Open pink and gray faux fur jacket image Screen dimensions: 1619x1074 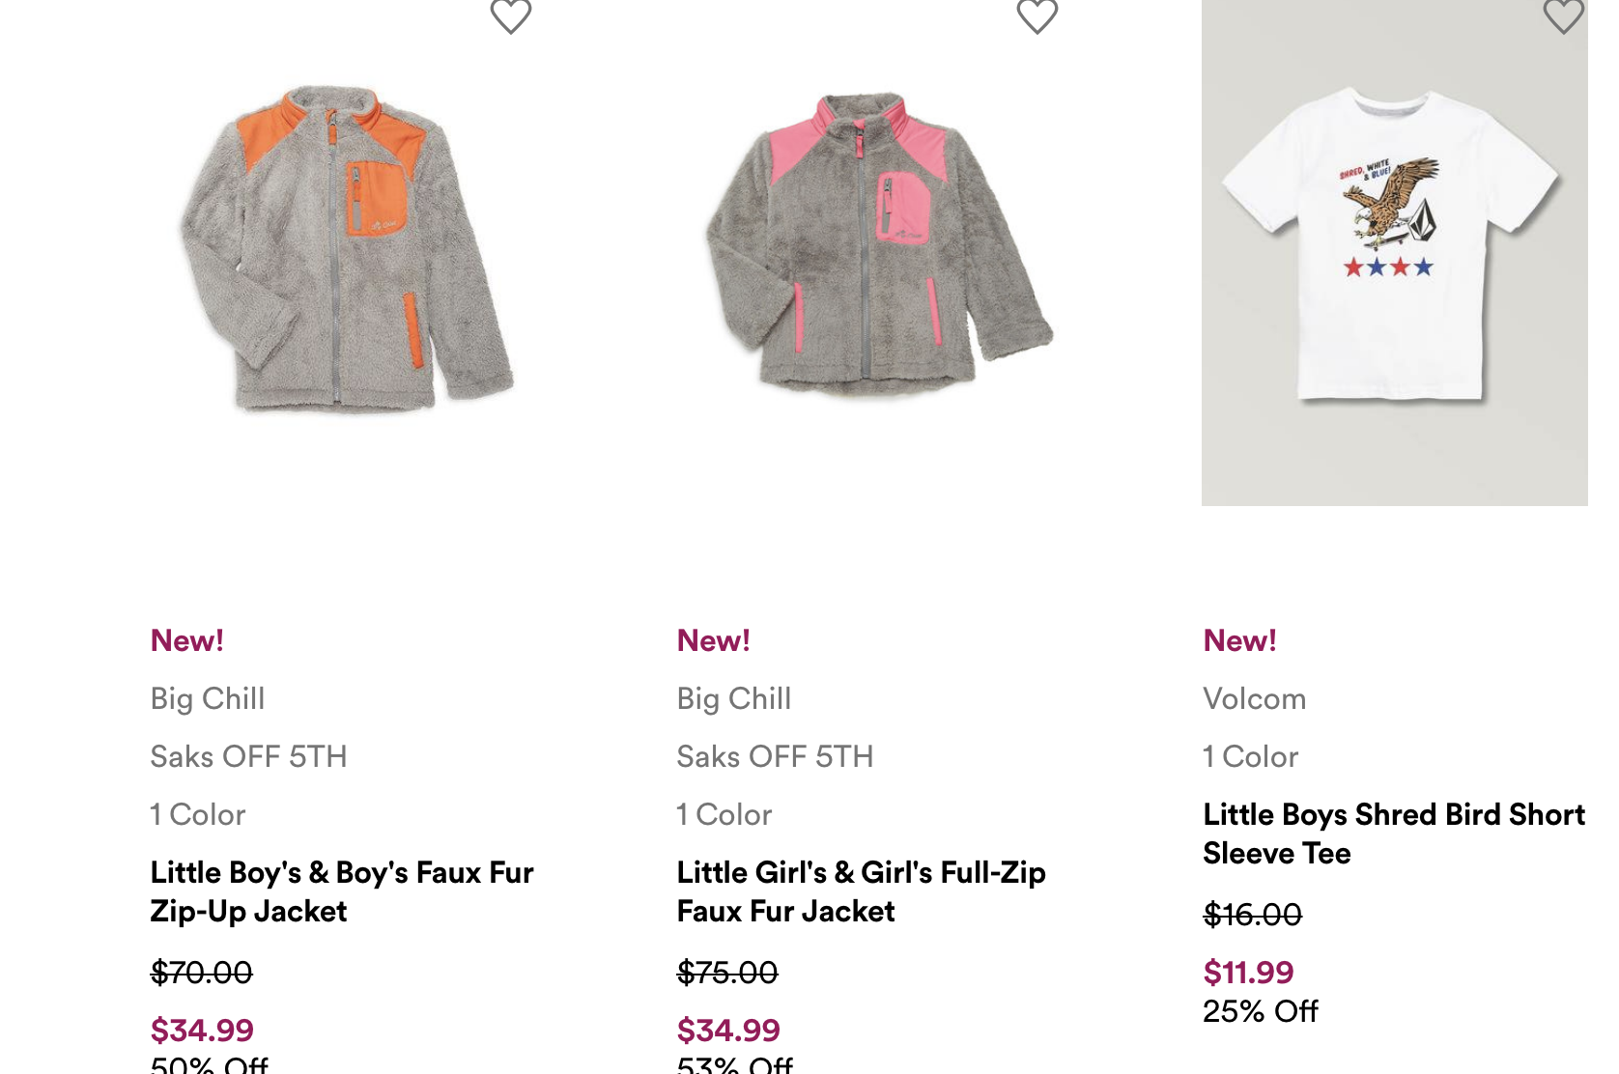877,245
